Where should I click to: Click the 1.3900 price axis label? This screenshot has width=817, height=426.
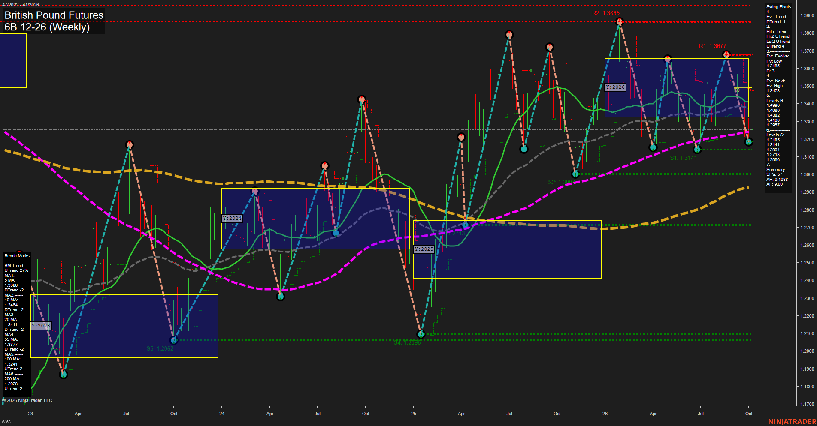pos(807,15)
